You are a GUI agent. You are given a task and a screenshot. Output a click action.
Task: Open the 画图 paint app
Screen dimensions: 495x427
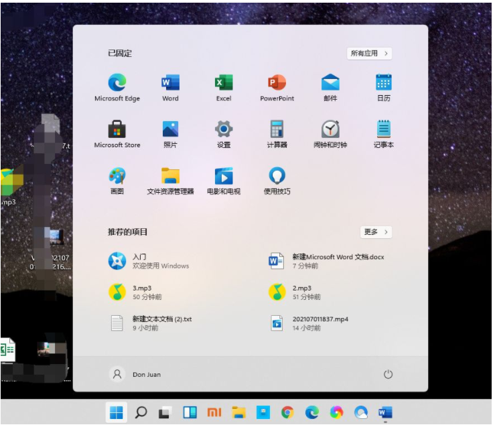point(117,176)
